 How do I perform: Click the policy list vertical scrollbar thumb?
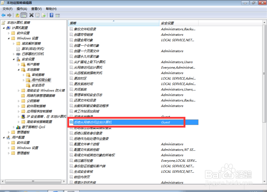(264, 74)
